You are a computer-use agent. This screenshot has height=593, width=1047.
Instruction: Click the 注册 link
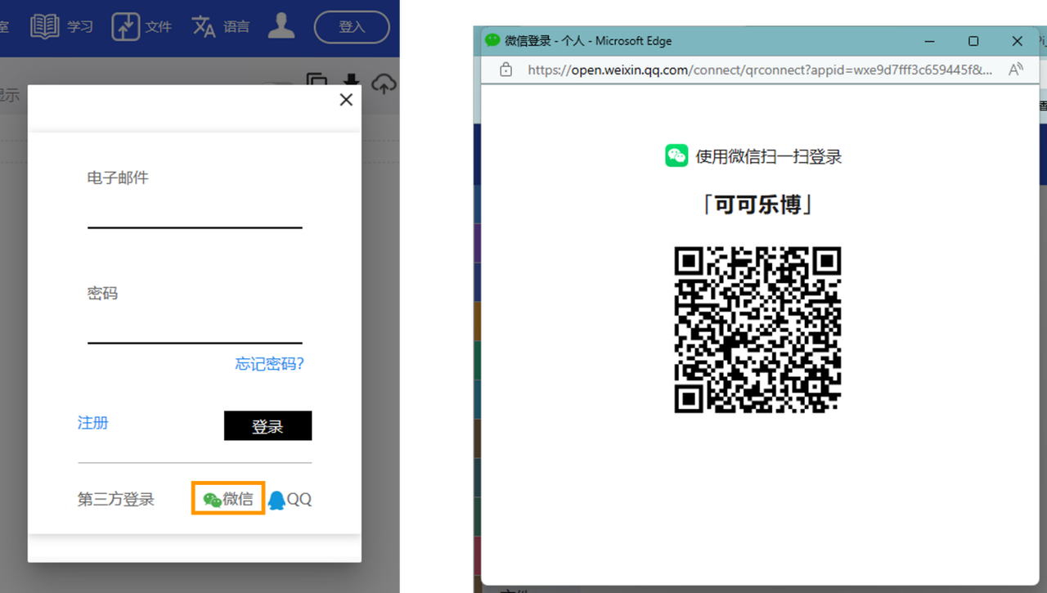tap(93, 423)
